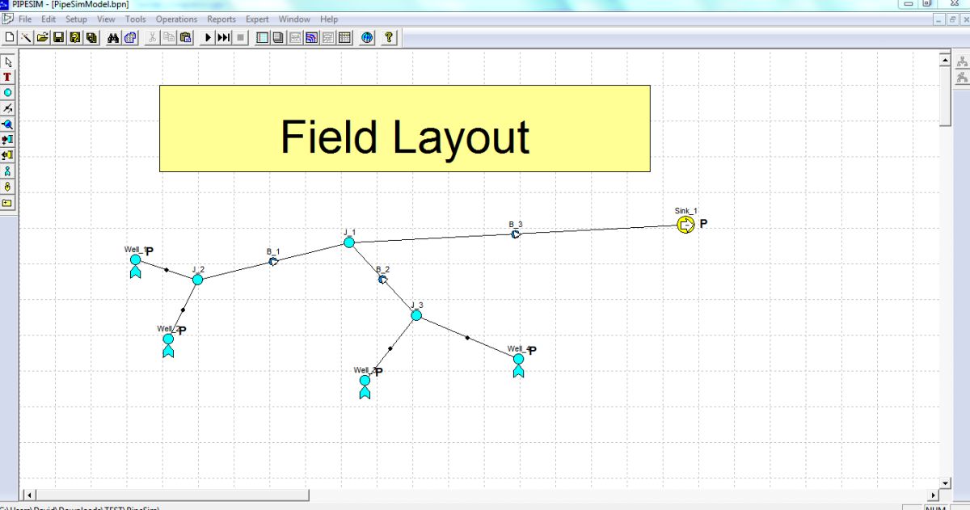Image resolution: width=970 pixels, height=510 pixels.
Task: Open the Window menu
Action: coord(294,19)
